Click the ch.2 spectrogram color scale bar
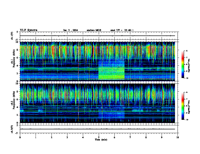The image size is (200, 154). click(x=183, y=106)
